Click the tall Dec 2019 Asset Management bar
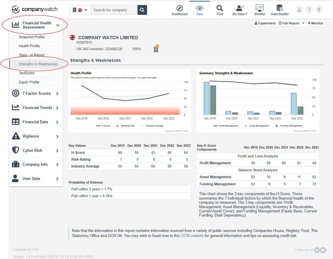Image resolution: width=333 pixels, height=259 pixels. click(207, 98)
